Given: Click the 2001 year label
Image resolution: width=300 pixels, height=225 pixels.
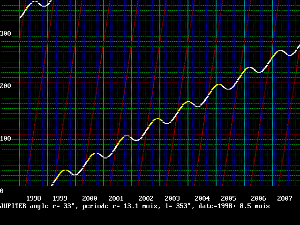Looking at the screenshot, I should pos(116,198).
